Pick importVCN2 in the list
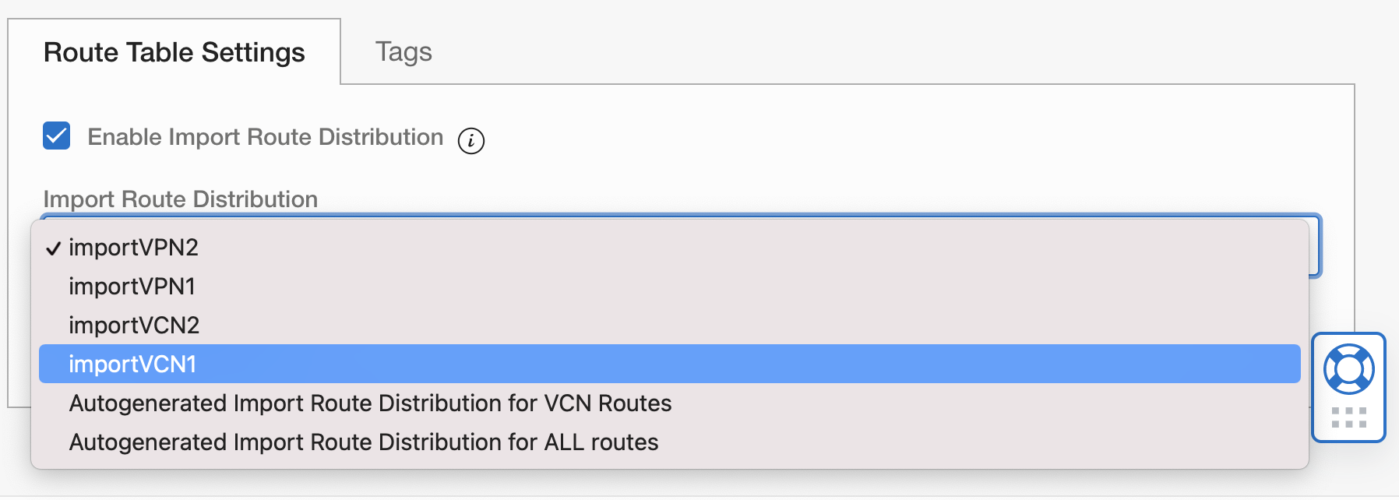Image resolution: width=1399 pixels, height=500 pixels. tap(134, 326)
